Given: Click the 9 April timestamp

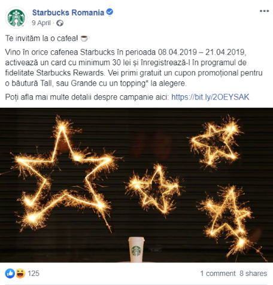Looking at the screenshot, I should (41, 23).
